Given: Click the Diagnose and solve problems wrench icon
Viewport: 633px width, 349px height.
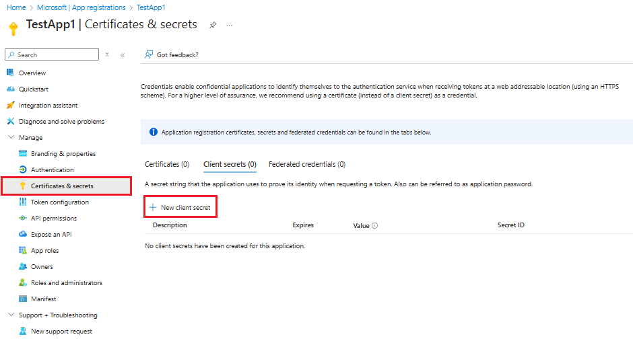Looking at the screenshot, I should point(11,121).
